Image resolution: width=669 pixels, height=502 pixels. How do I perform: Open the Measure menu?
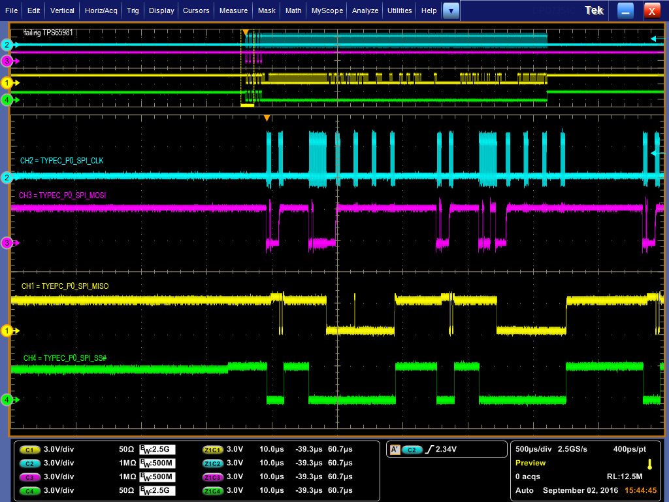233,10
